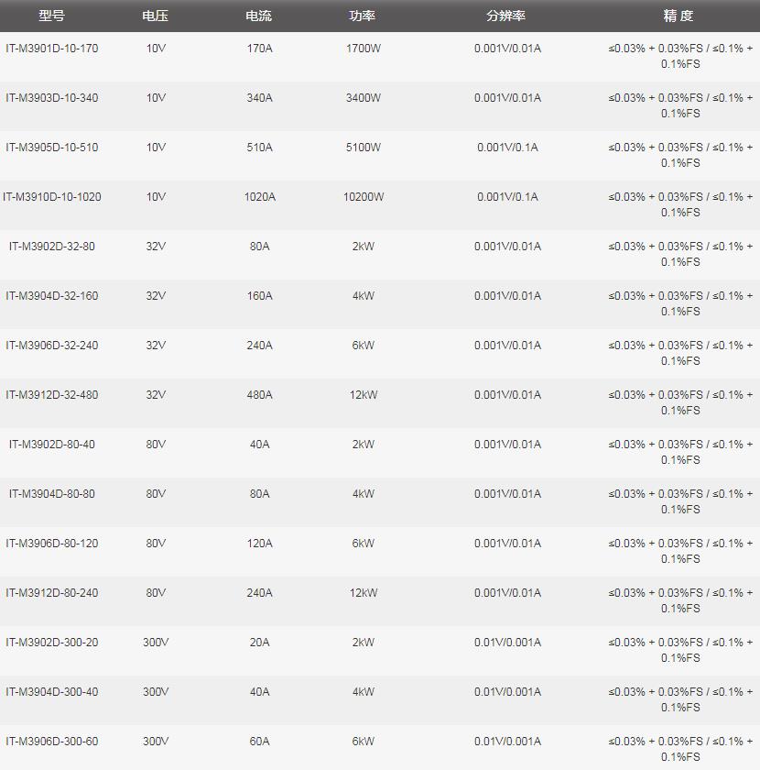Click the IT-M3912D-32-480 model name
The width and height of the screenshot is (760, 770).
[51, 395]
